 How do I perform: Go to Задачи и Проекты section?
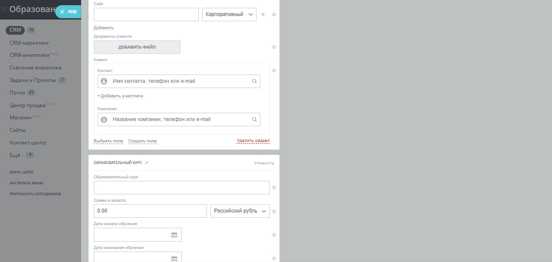33,80
